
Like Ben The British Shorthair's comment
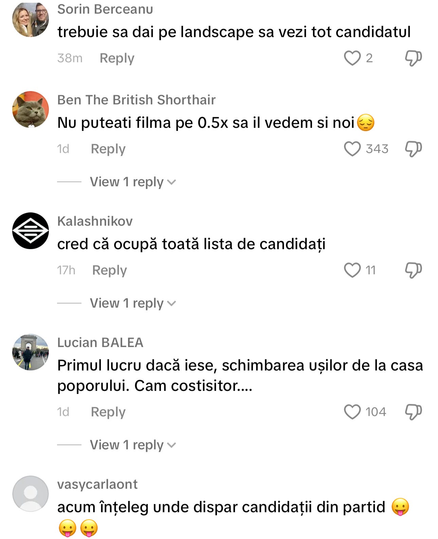coord(352,149)
